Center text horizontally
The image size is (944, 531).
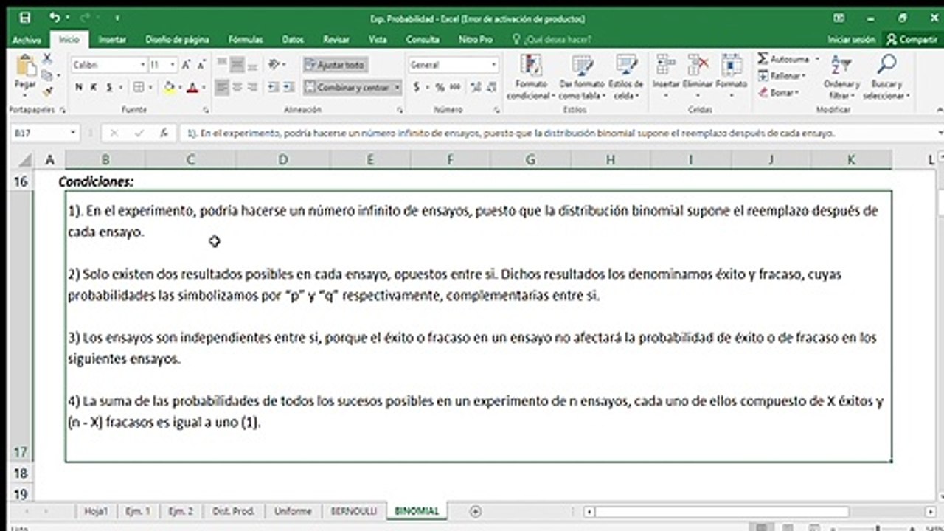[237, 87]
